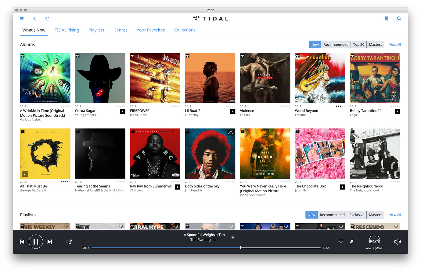The height and width of the screenshot is (272, 421).
Task: Favorite the current track with the heart icon
Action: point(341,241)
